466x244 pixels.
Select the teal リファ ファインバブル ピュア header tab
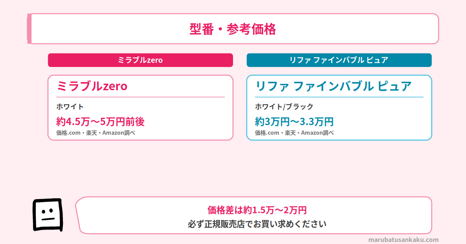pyautogui.click(x=339, y=60)
